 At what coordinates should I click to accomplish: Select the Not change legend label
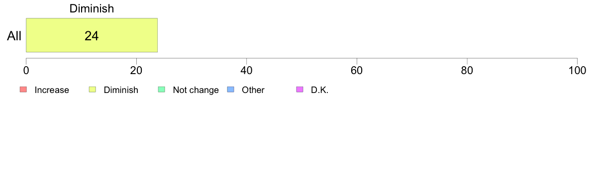coord(196,90)
